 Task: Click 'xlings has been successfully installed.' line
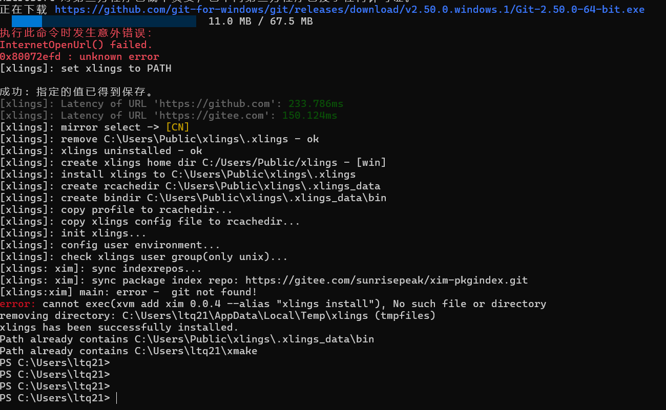click(x=119, y=328)
